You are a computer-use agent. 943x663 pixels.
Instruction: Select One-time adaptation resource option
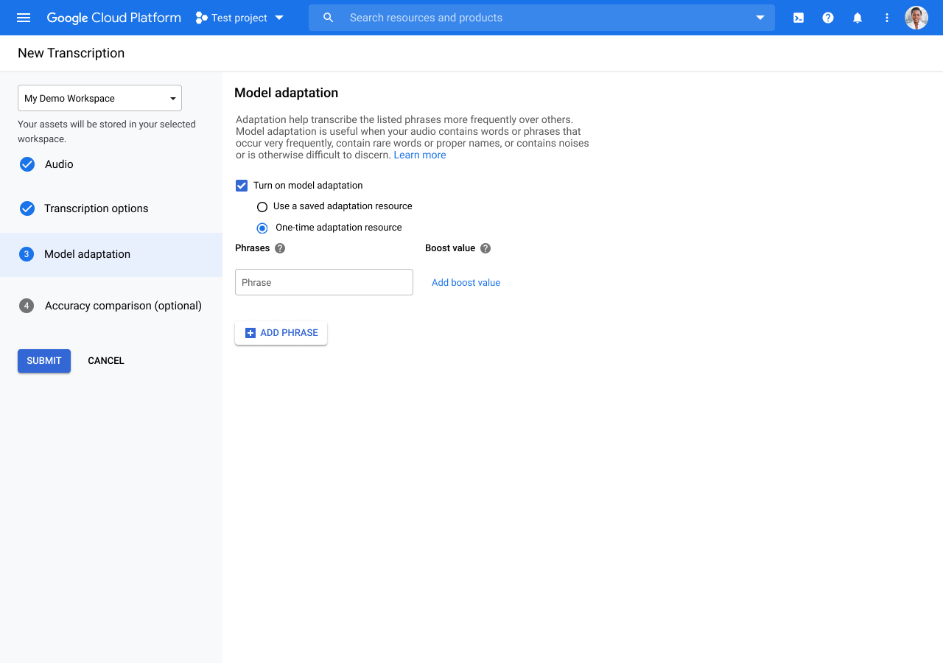coord(262,228)
